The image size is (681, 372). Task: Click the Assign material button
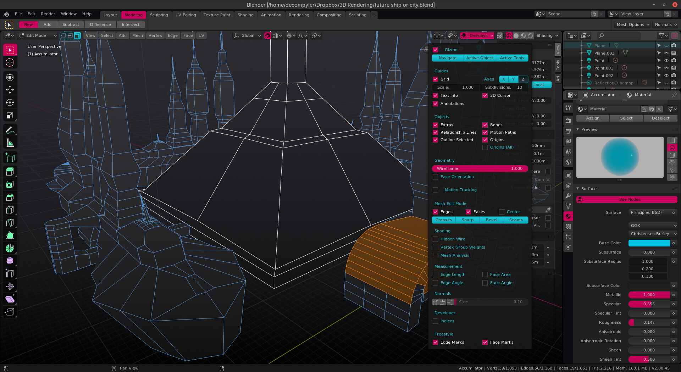coord(593,118)
